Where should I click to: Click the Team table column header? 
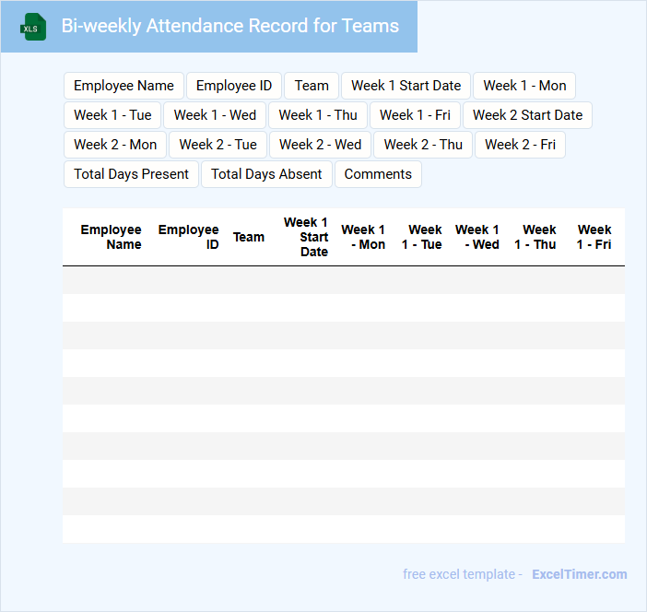pos(249,237)
